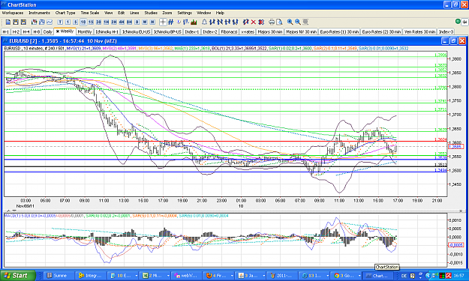Zoom in with the plus magnifier
Viewport: 469px width, 281px height.
pos(290,22)
